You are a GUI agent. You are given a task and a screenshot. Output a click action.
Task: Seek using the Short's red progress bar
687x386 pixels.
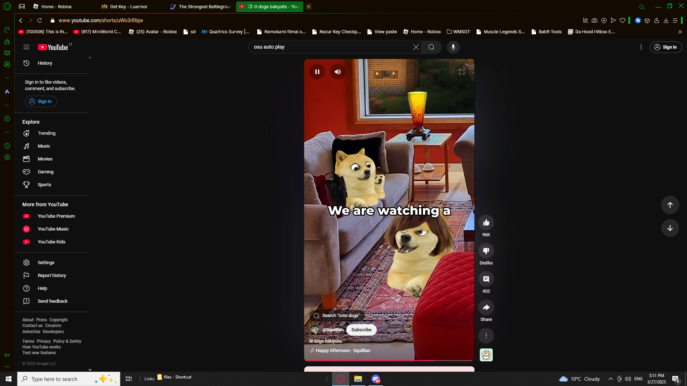point(389,360)
